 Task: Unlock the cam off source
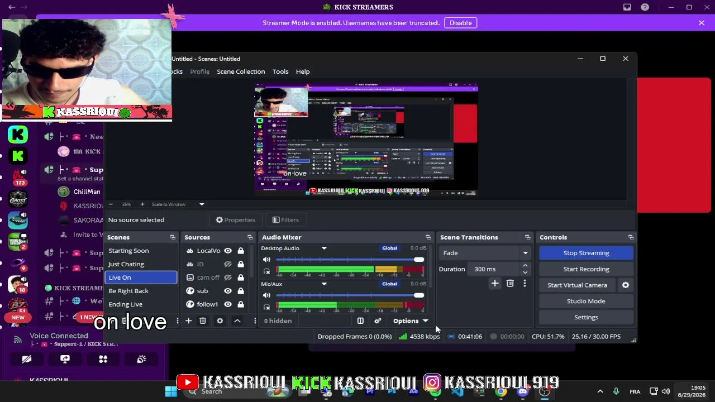tap(241, 277)
